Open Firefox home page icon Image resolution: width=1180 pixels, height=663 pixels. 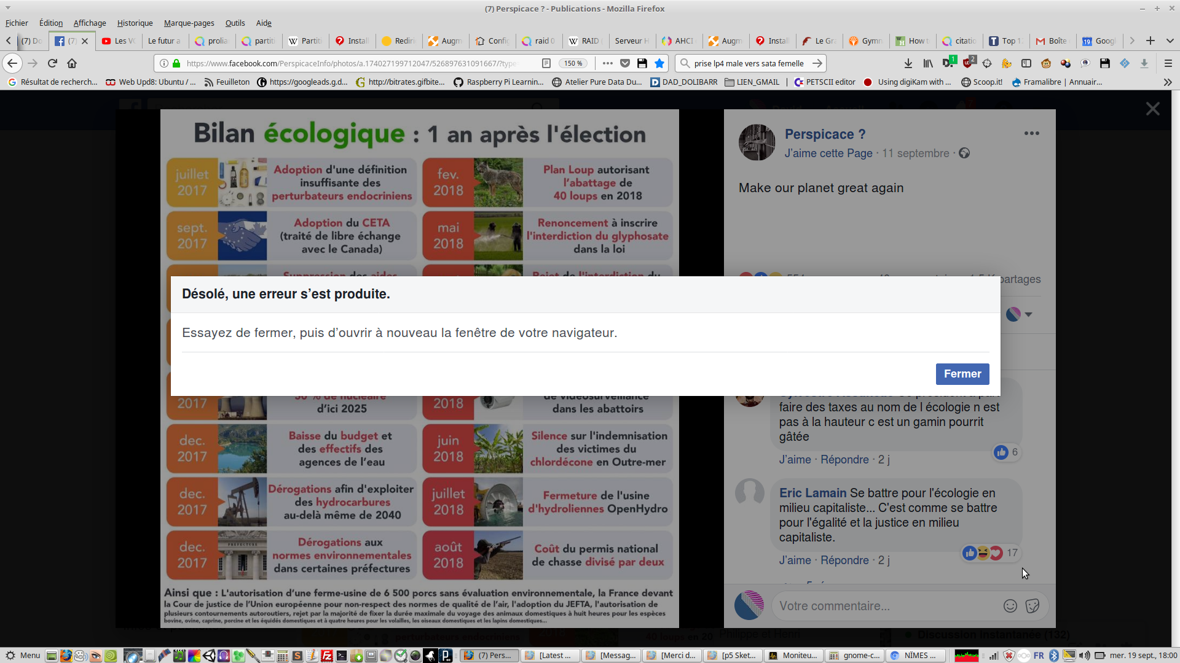72,63
